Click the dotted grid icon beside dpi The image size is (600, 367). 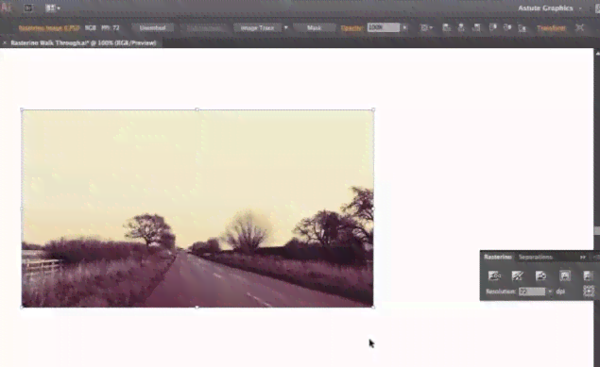click(x=589, y=291)
